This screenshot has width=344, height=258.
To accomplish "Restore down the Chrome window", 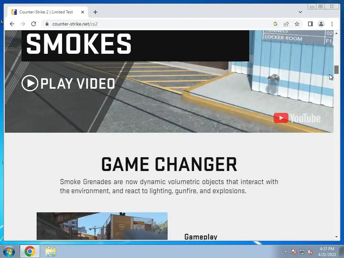I will (x=320, y=7).
